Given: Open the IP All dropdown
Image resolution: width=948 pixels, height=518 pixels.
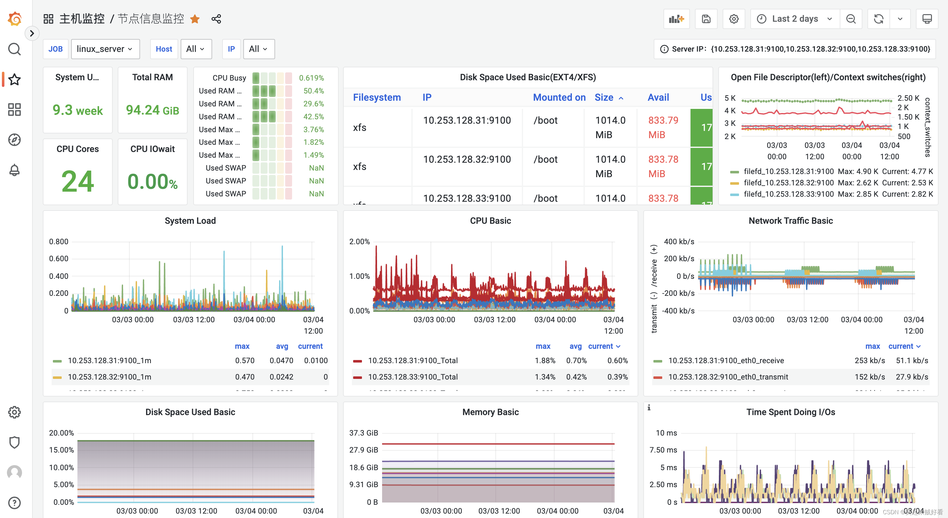Looking at the screenshot, I should (x=259, y=48).
